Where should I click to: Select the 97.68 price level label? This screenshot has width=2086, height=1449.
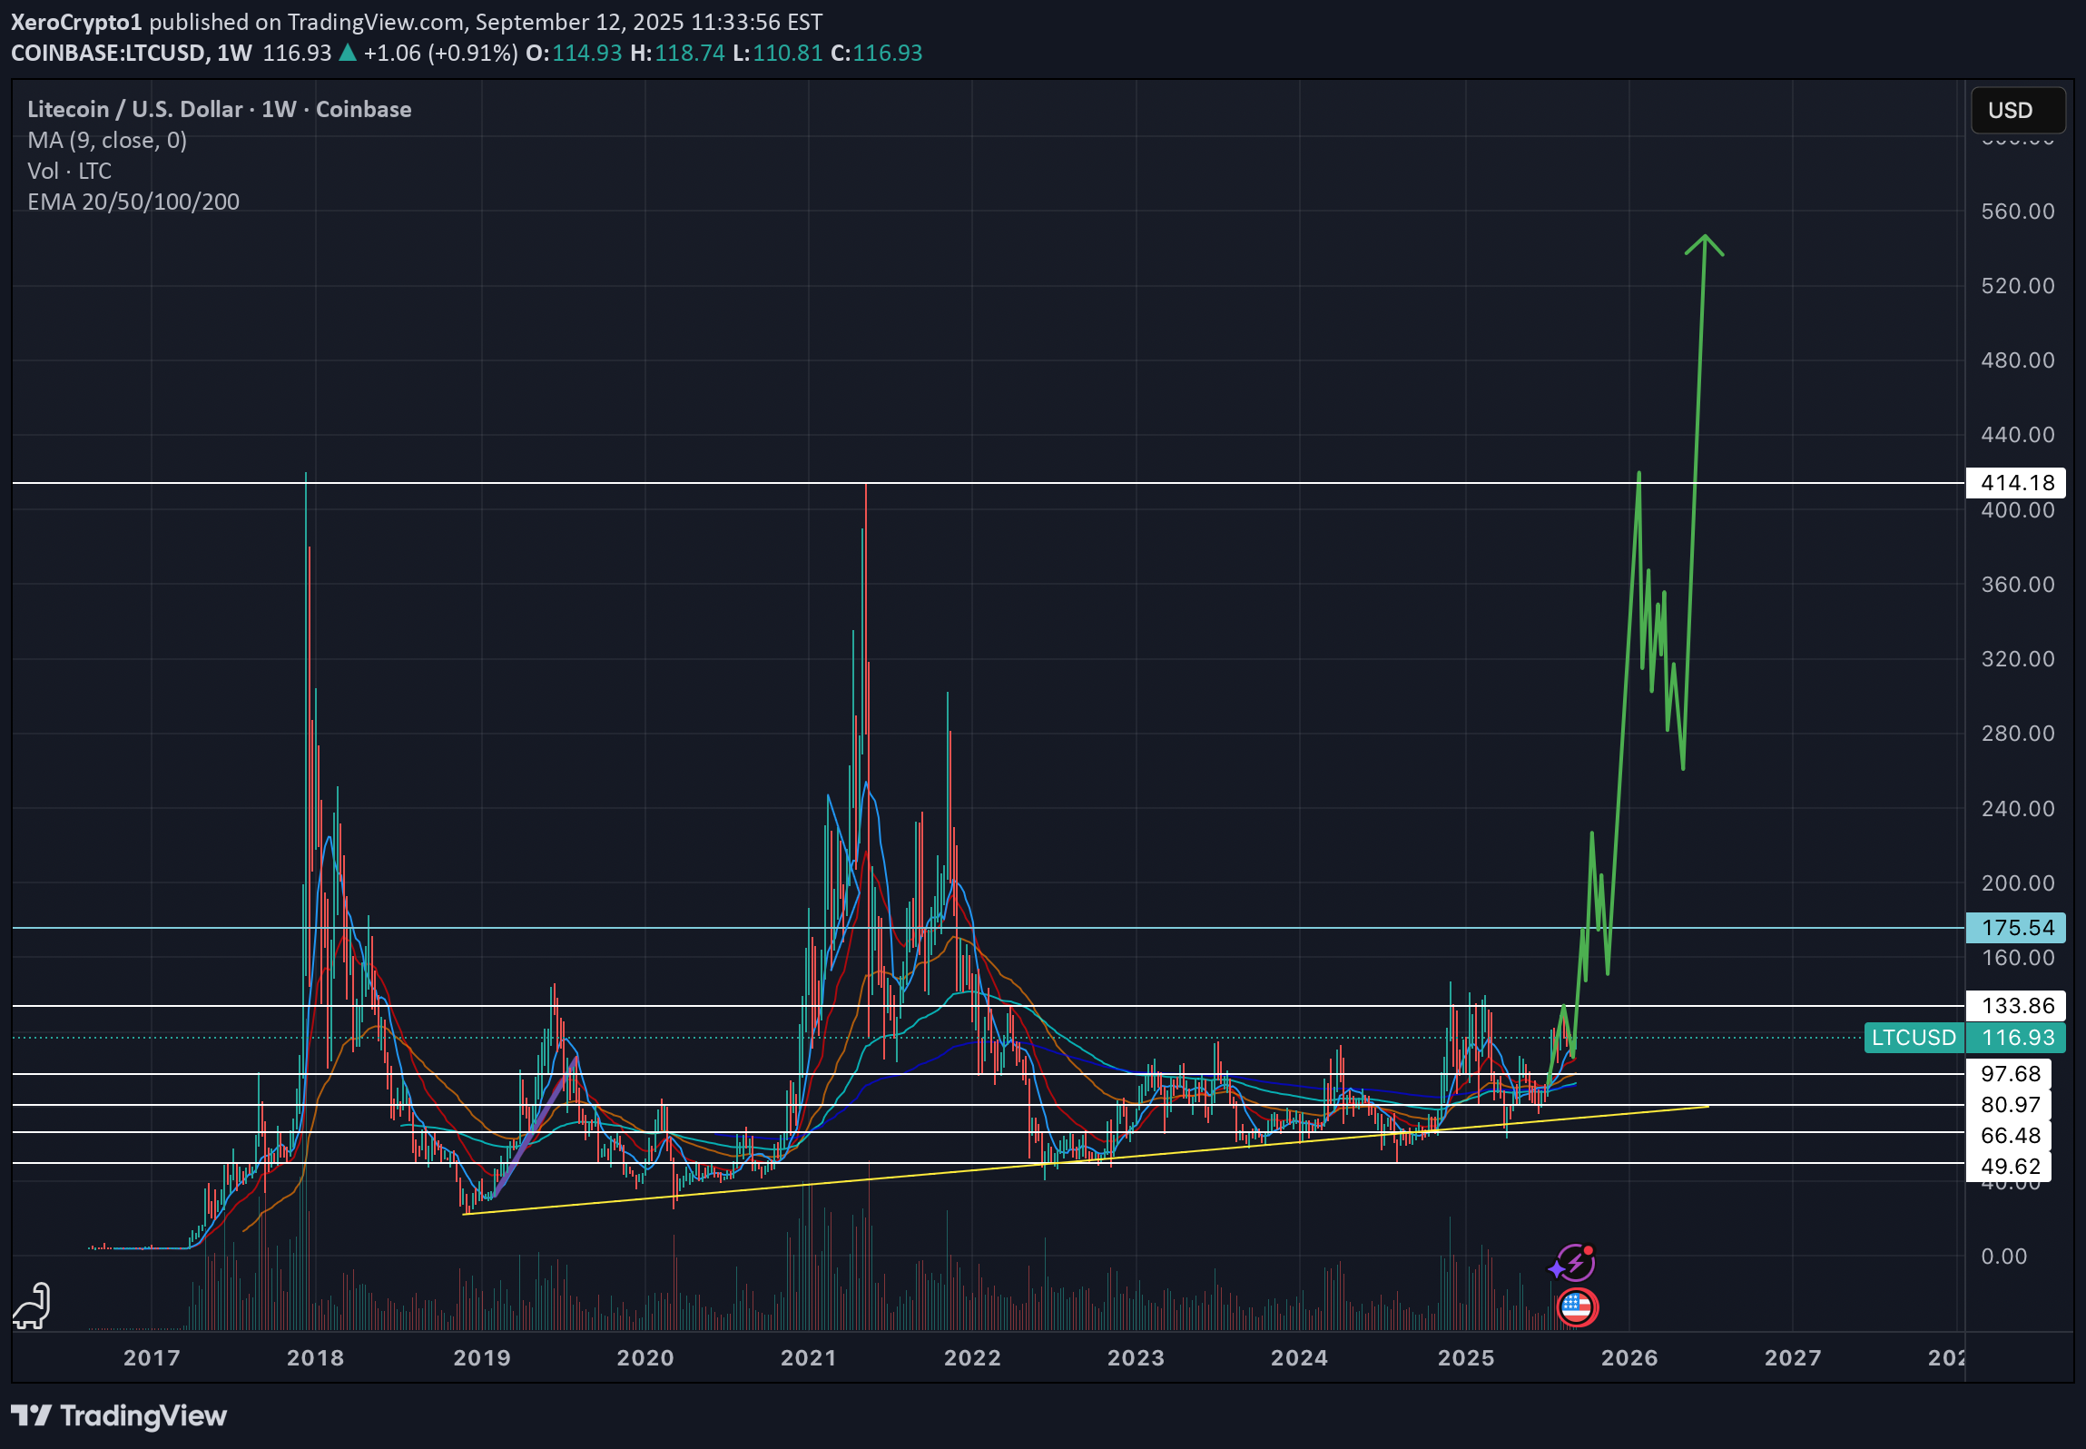[2009, 1073]
